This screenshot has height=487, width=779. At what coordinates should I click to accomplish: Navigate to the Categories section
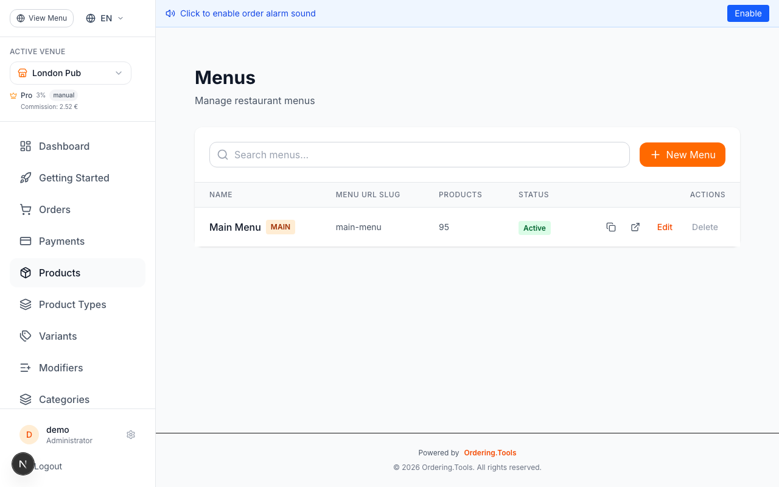coord(64,399)
